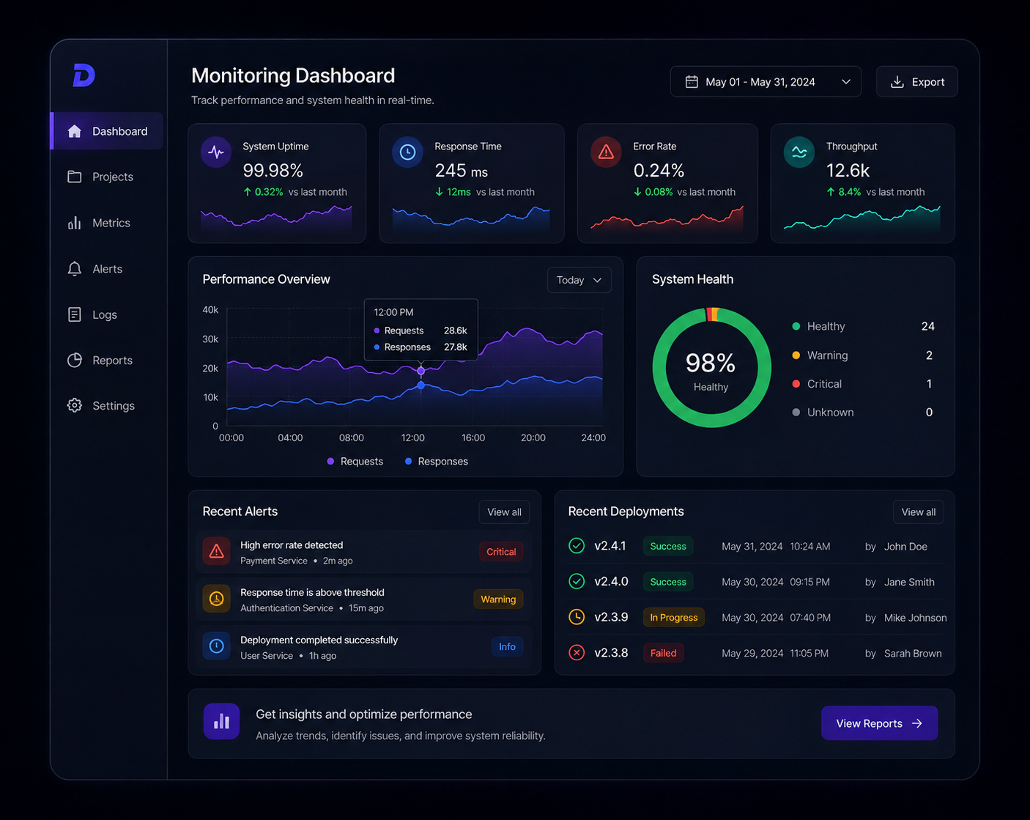
Task: Click the View Reports button
Action: (x=879, y=723)
